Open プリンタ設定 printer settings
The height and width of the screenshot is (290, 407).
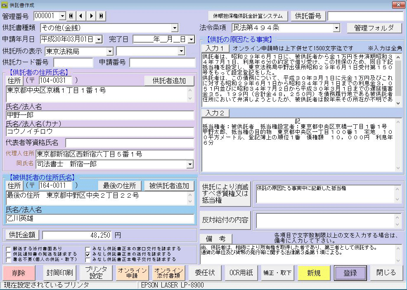(96, 273)
